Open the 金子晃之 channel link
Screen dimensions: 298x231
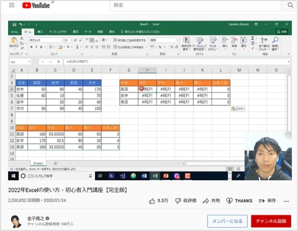coord(36,219)
